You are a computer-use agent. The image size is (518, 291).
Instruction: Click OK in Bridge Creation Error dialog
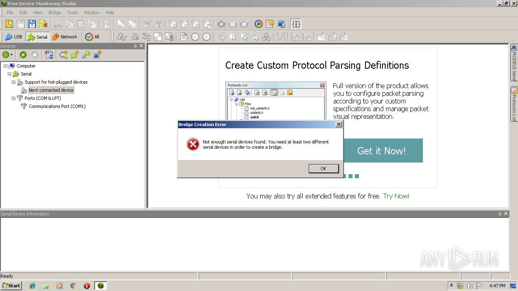click(x=323, y=169)
